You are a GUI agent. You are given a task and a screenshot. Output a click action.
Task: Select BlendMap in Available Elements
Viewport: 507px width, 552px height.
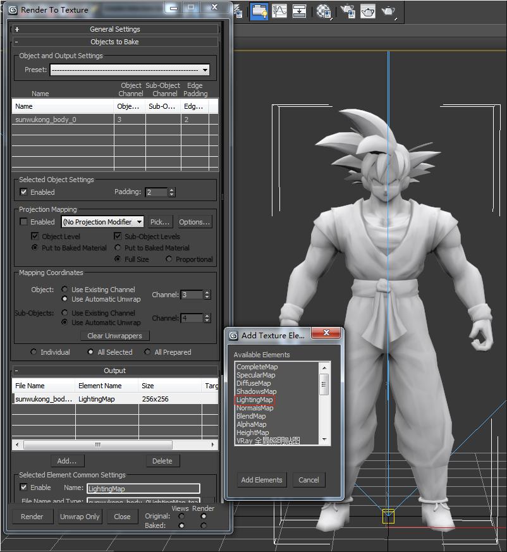(x=251, y=416)
